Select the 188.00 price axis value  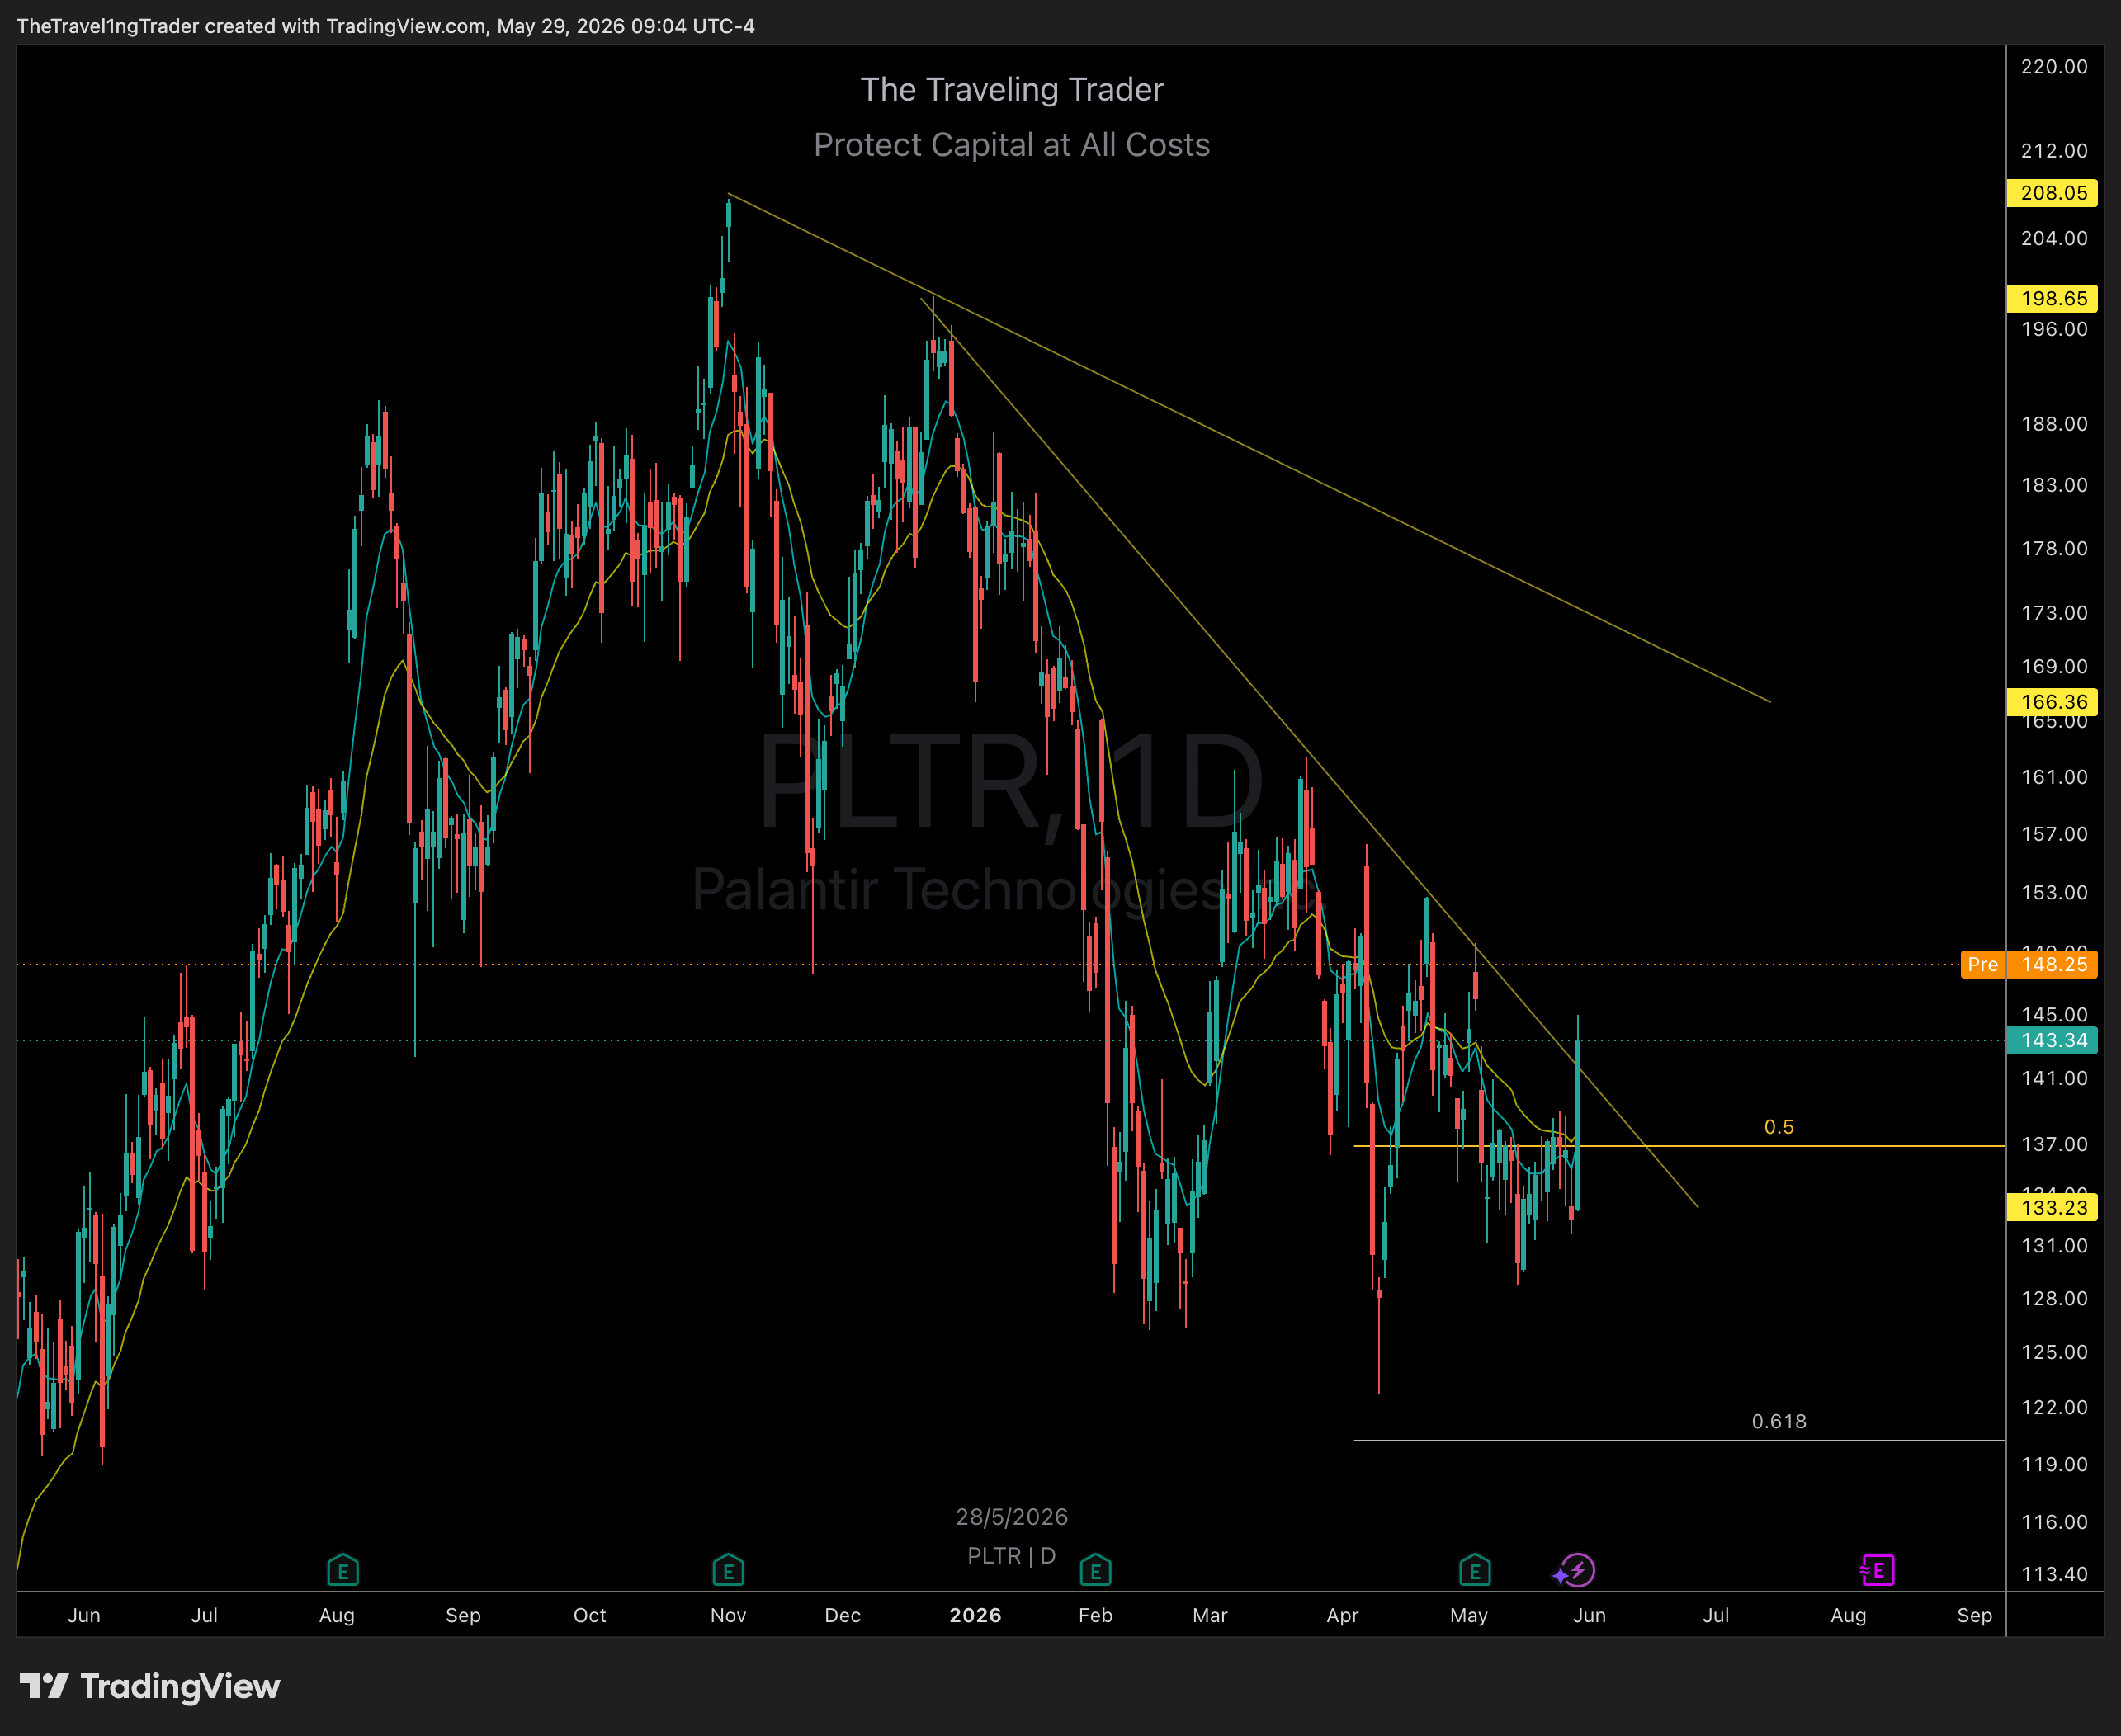tap(2054, 423)
